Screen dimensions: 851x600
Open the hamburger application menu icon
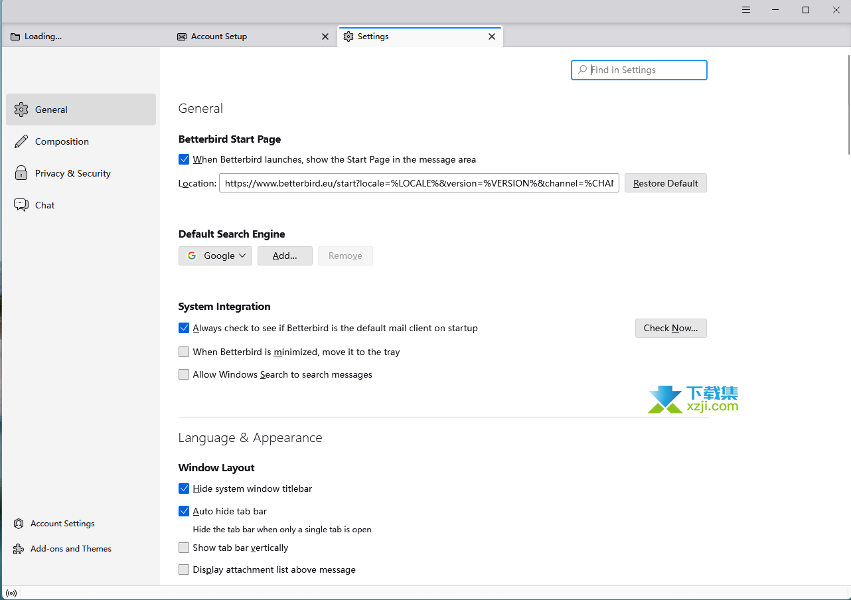tap(746, 10)
